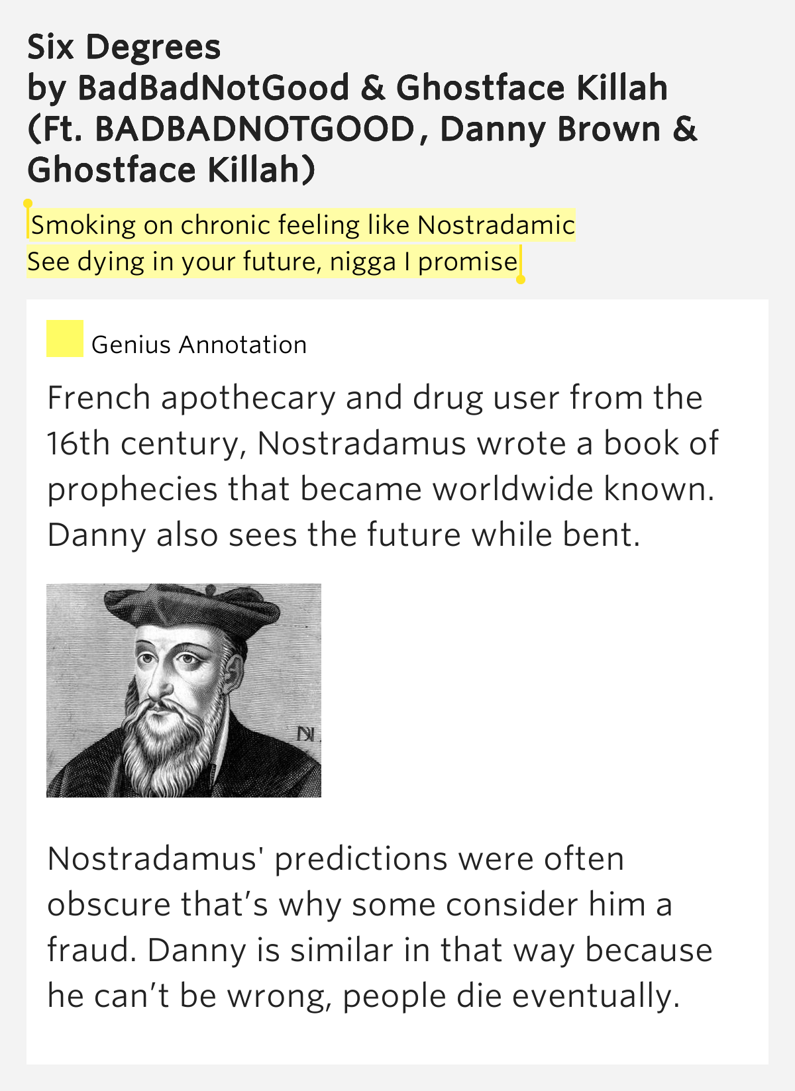Click the "Ghostface Killah)" title line
795x1091 pixels.
click(x=171, y=170)
